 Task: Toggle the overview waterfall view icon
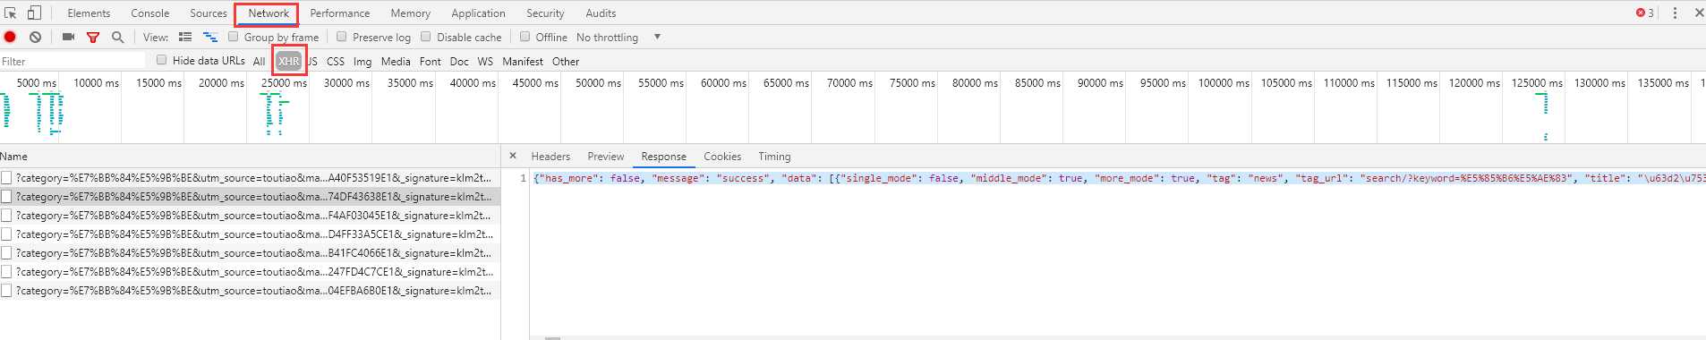click(210, 37)
